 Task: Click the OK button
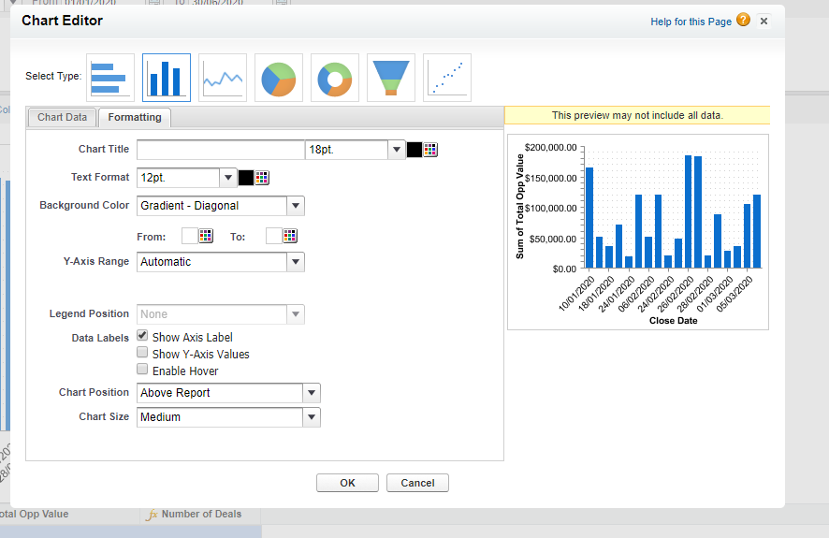(347, 483)
